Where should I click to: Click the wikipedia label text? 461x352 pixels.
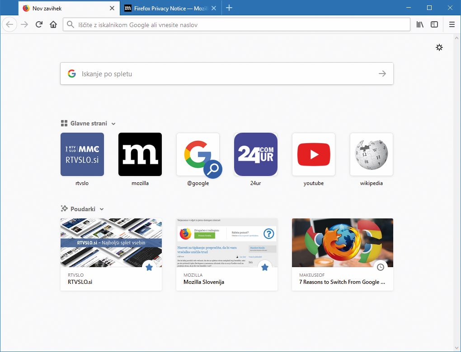(372, 183)
